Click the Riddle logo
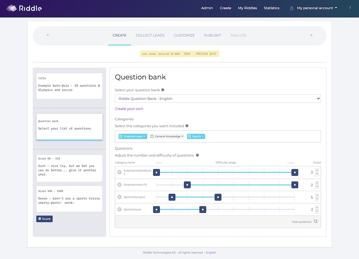This screenshot has width=359, height=259. pos(24,8)
